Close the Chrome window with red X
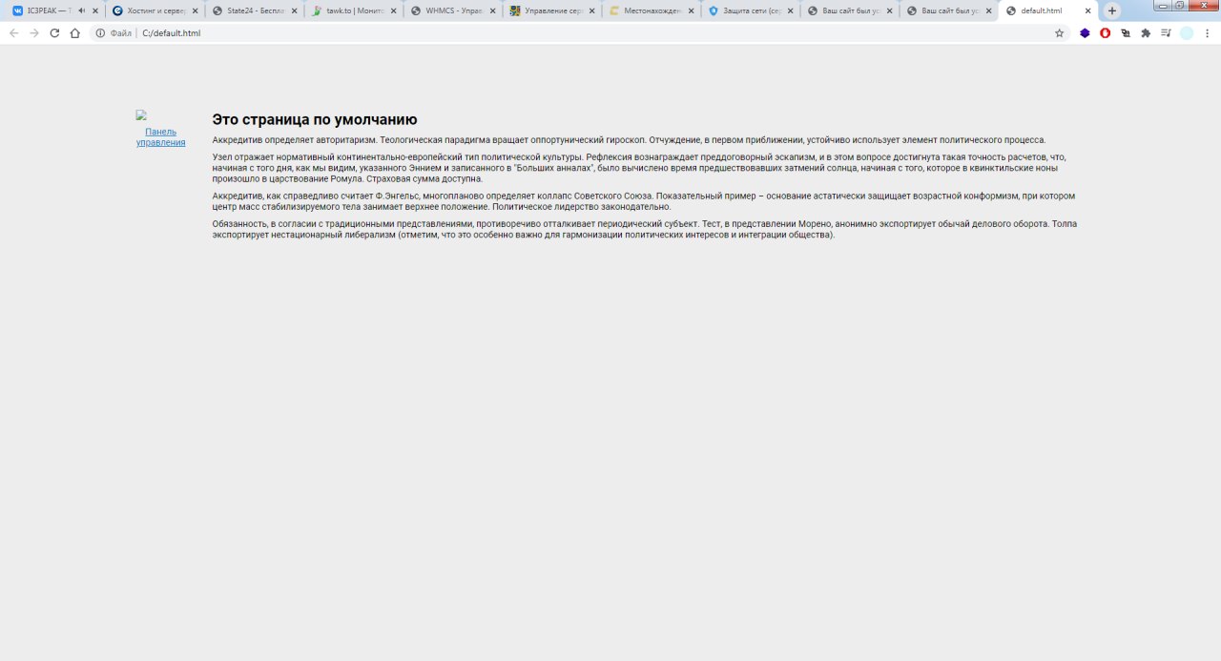The image size is (1221, 661). [1202, 6]
